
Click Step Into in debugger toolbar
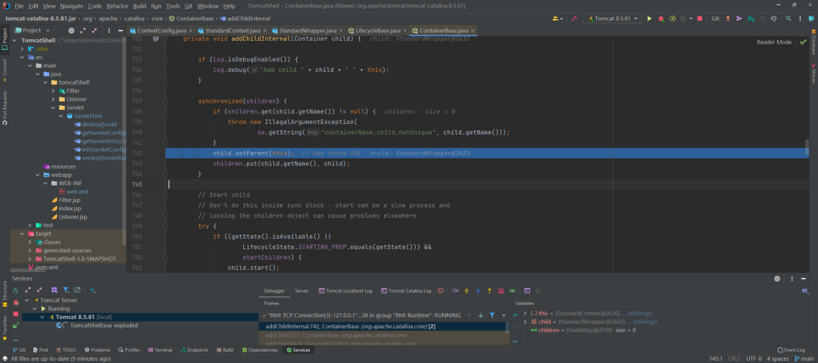[467, 290]
